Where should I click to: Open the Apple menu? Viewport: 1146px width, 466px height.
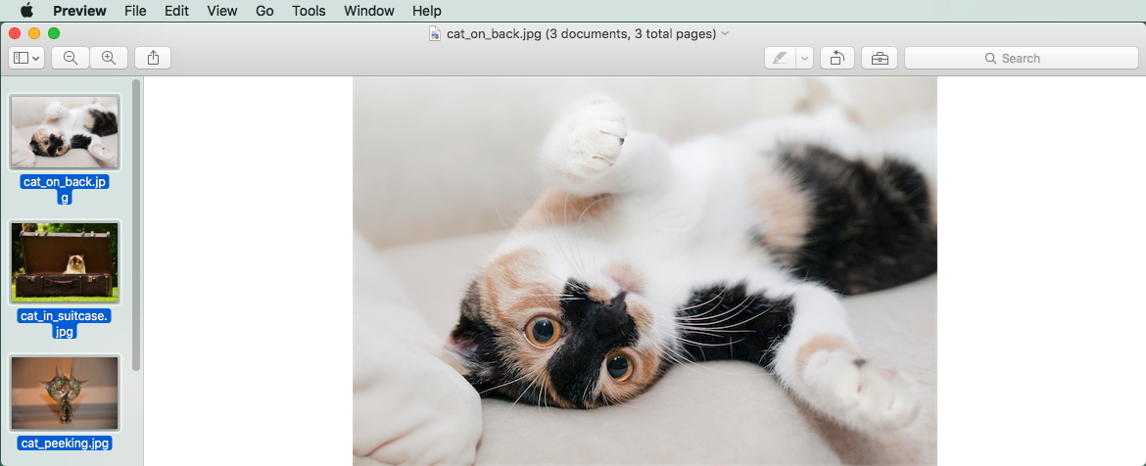point(27,10)
